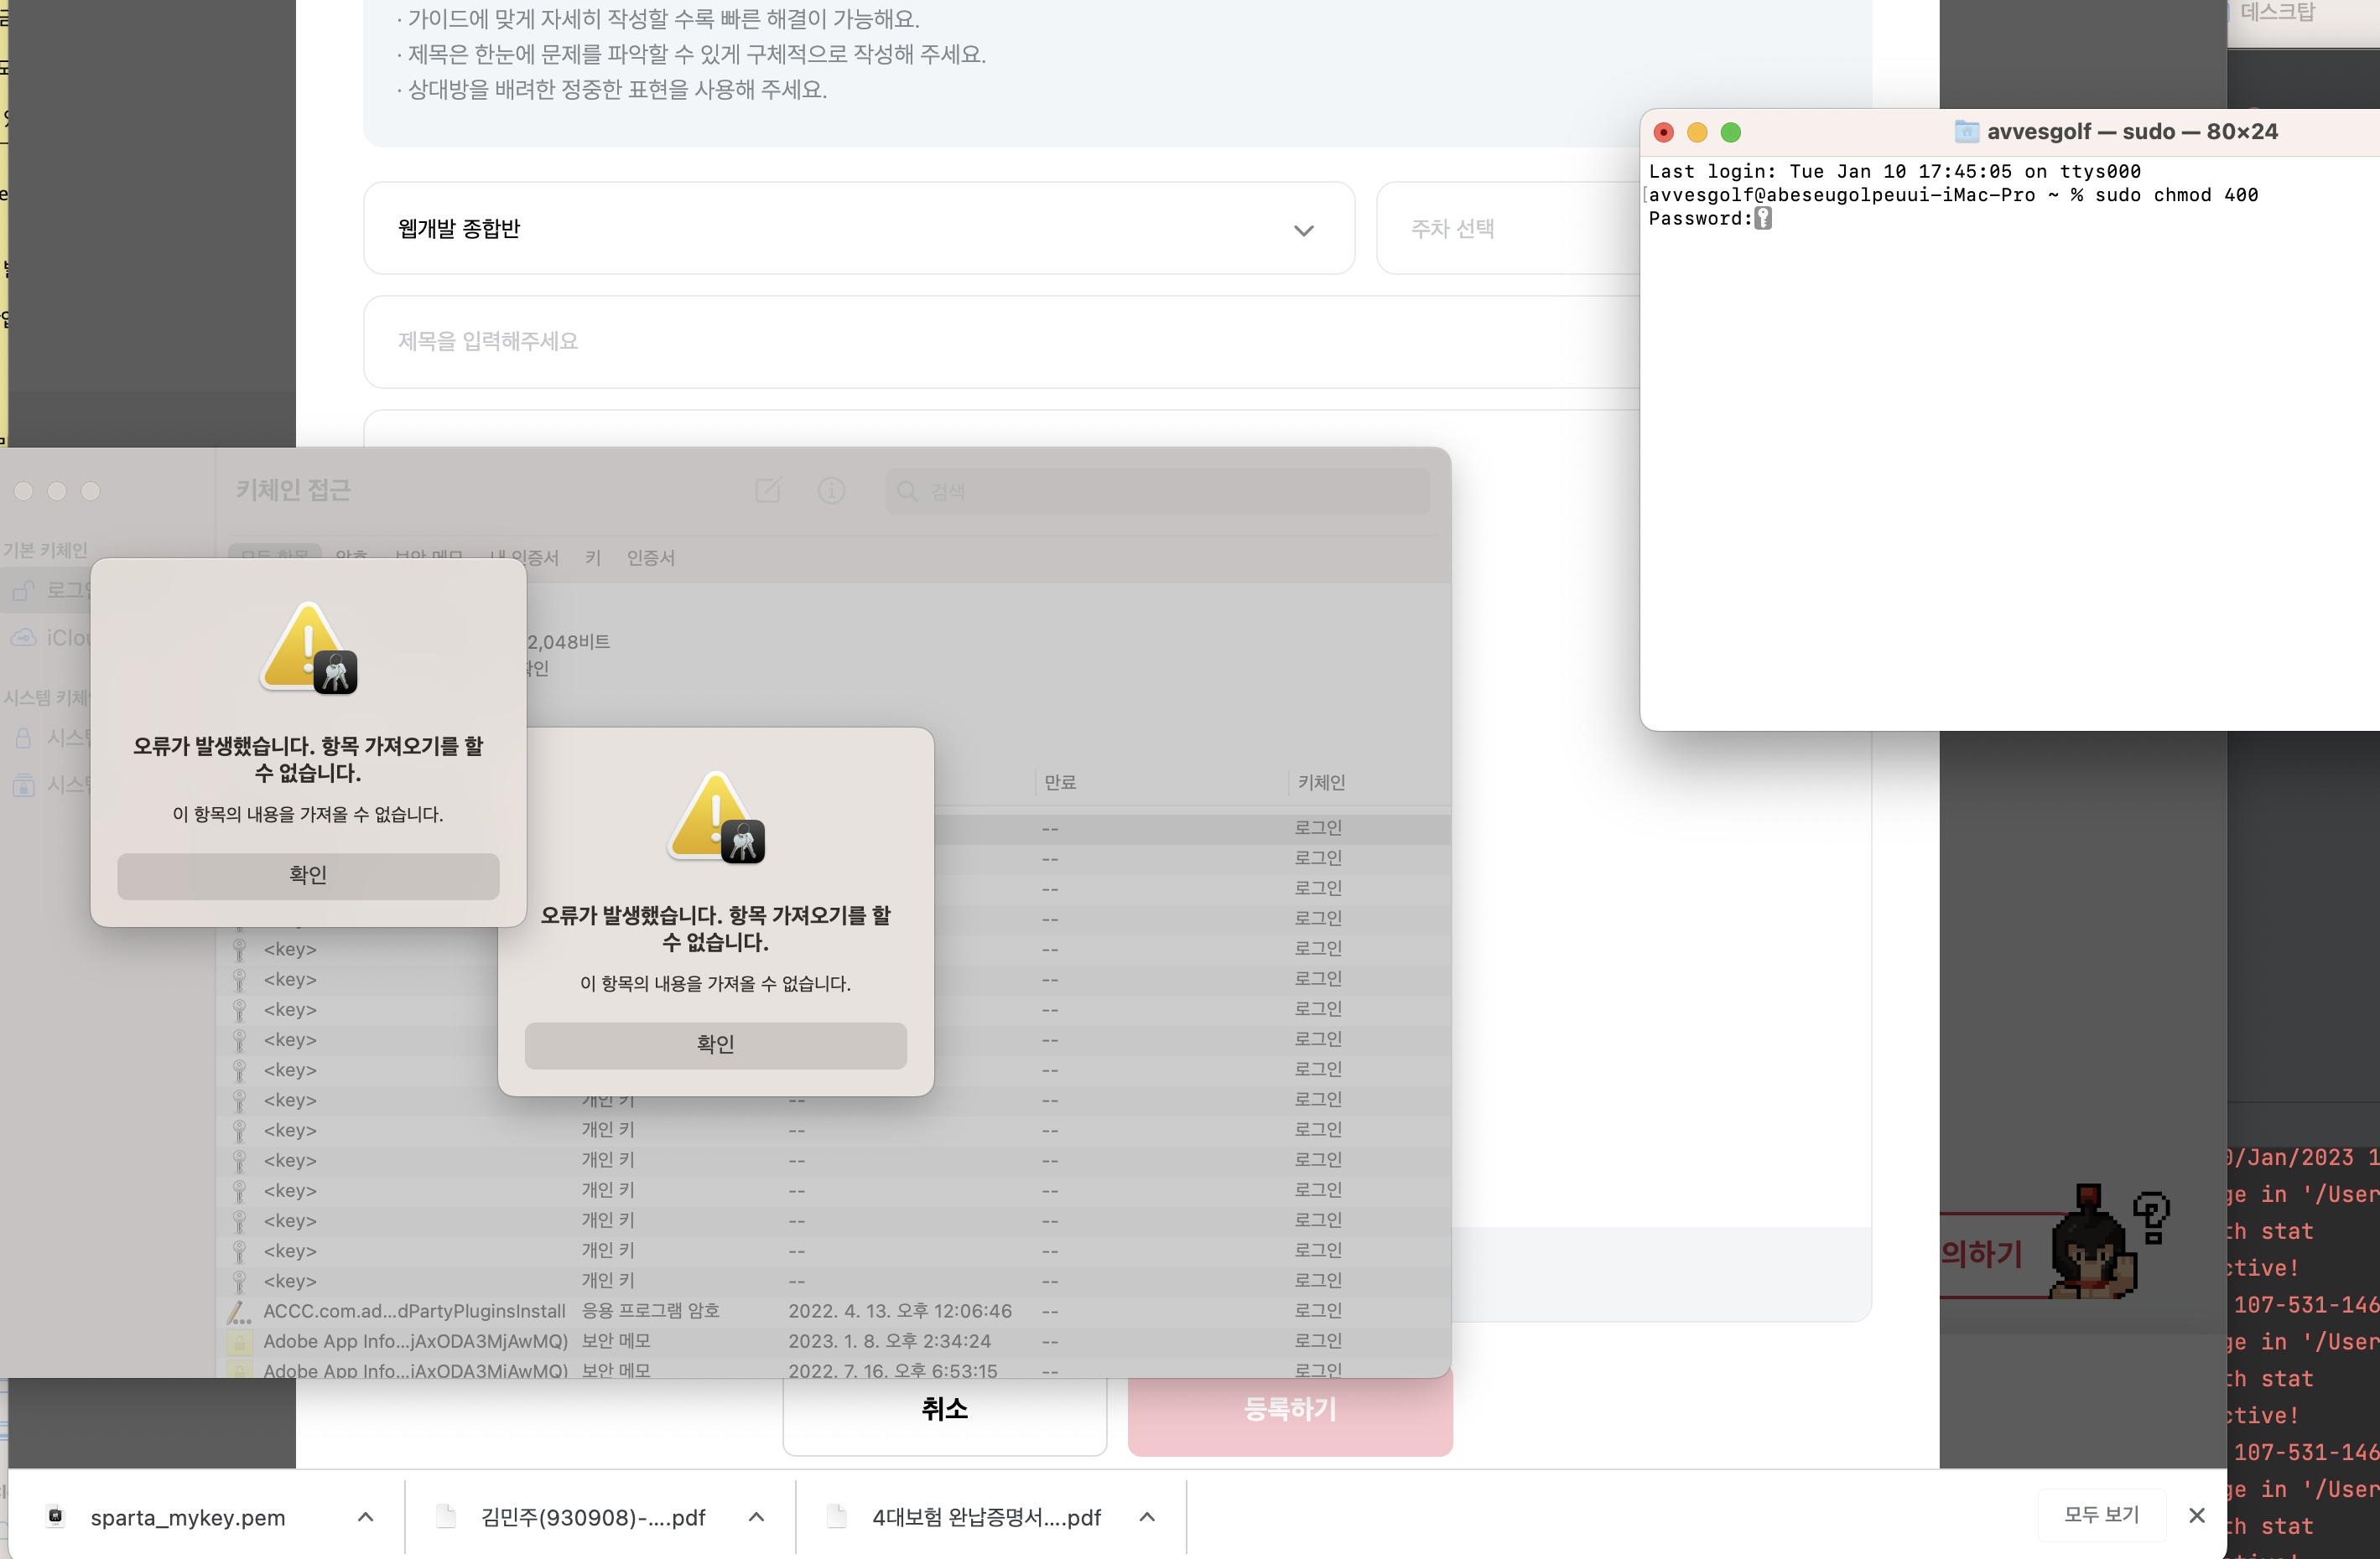Click the Keychain Access 검색 search field
The height and width of the screenshot is (1559, 2380).
coord(1157,492)
